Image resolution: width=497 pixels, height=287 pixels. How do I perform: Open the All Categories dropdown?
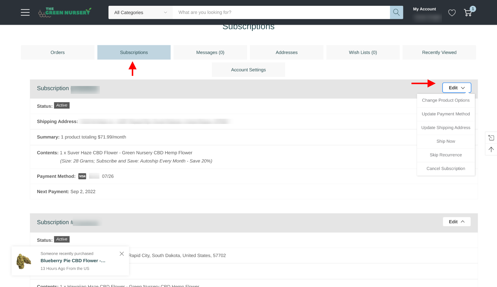coord(140,12)
